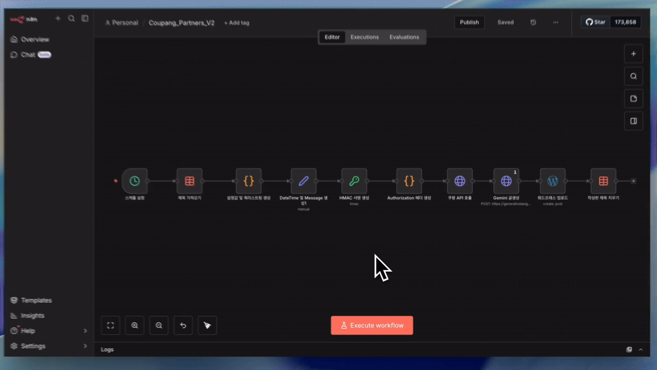Open the schedule trigger clock node
The height and width of the screenshot is (370, 657).
pos(134,181)
